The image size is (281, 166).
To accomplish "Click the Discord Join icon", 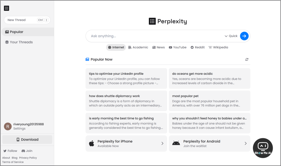I will point(23,151).
